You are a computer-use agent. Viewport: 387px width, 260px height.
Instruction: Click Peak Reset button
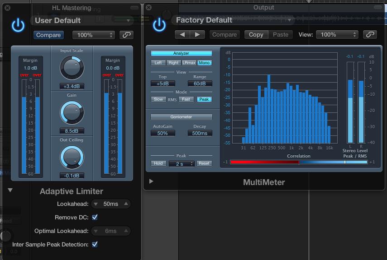coord(204,163)
